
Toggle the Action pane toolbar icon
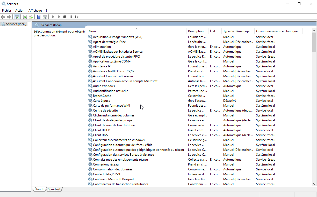45,17
